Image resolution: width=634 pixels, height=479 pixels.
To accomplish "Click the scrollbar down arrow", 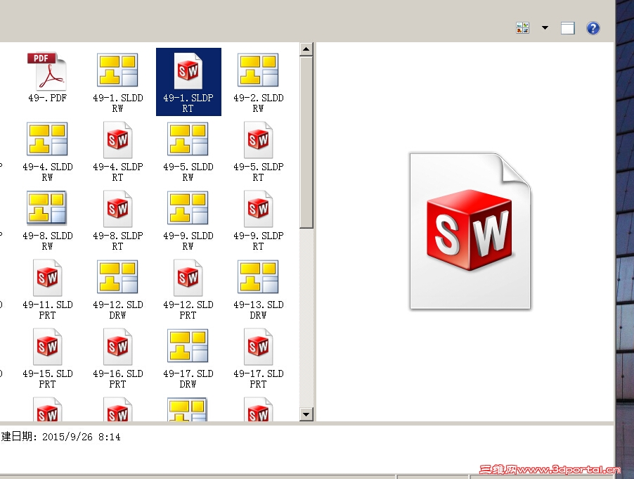I will pyautogui.click(x=306, y=414).
